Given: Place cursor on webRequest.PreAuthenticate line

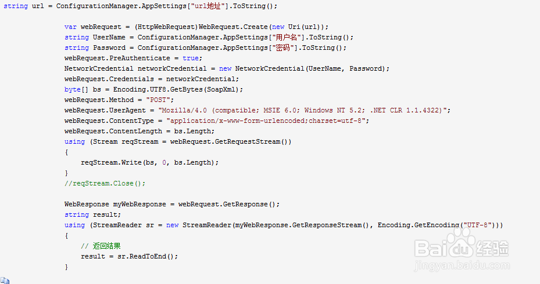Looking at the screenshot, I should 133,58.
